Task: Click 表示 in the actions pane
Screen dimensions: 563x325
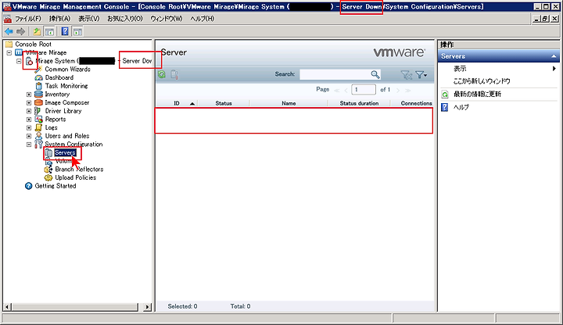Action: 460,69
